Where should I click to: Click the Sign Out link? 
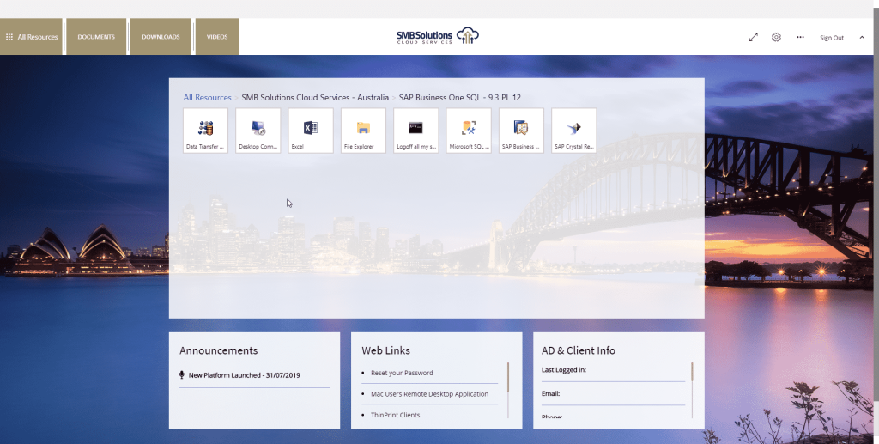[x=832, y=38]
